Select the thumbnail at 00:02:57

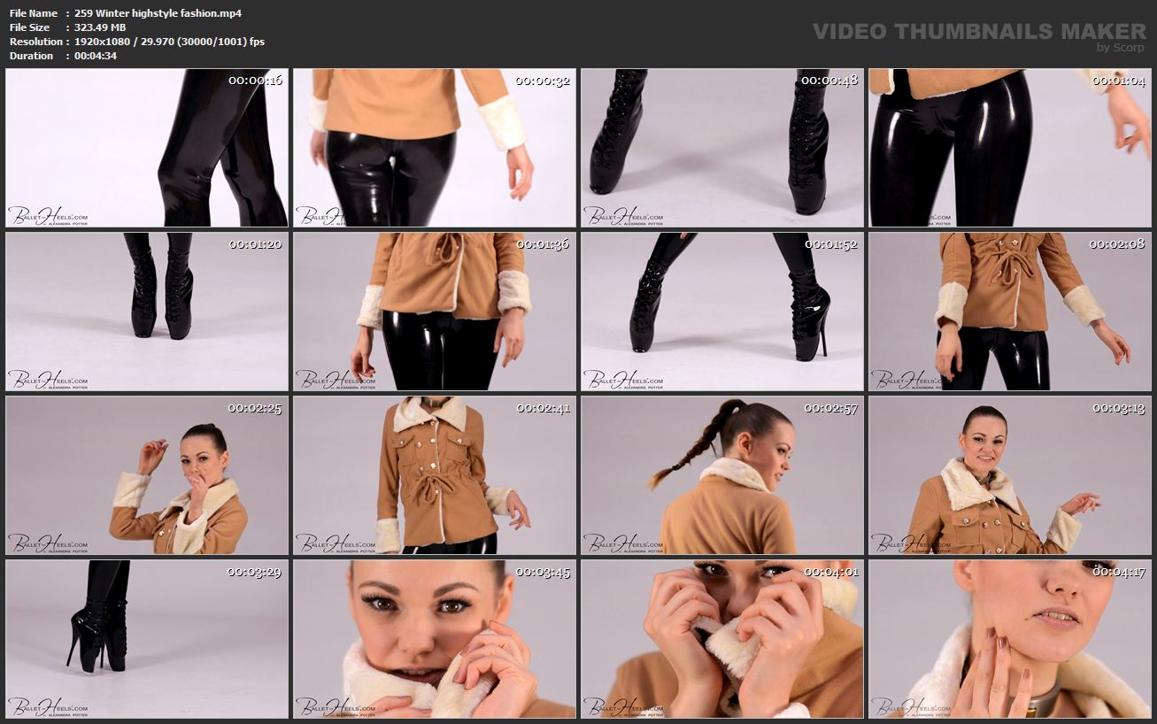722,475
